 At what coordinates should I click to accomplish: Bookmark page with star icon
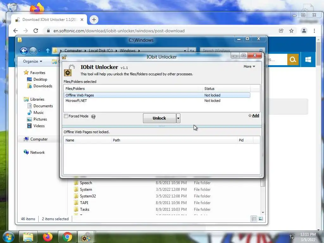point(291,31)
